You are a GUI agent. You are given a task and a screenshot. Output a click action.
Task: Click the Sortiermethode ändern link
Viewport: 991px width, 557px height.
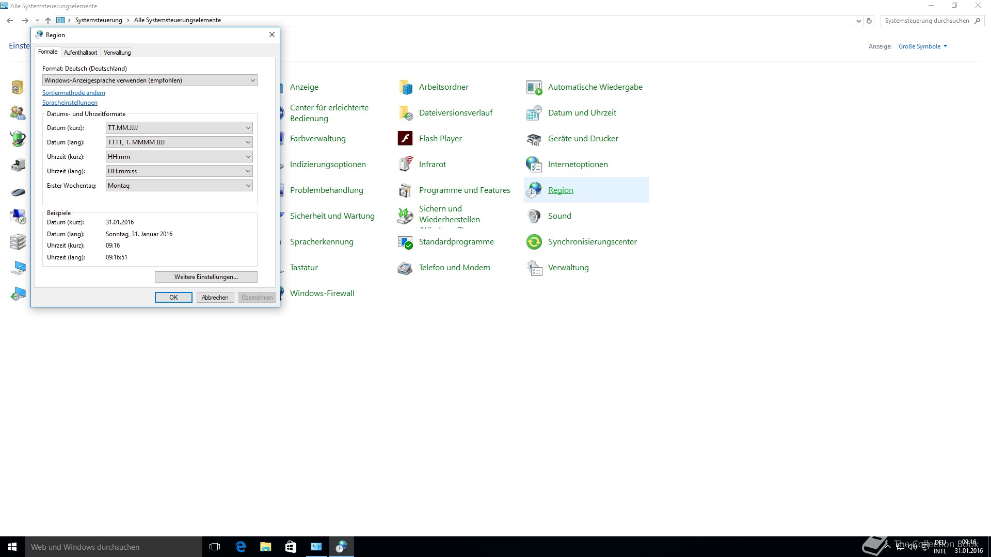point(74,93)
